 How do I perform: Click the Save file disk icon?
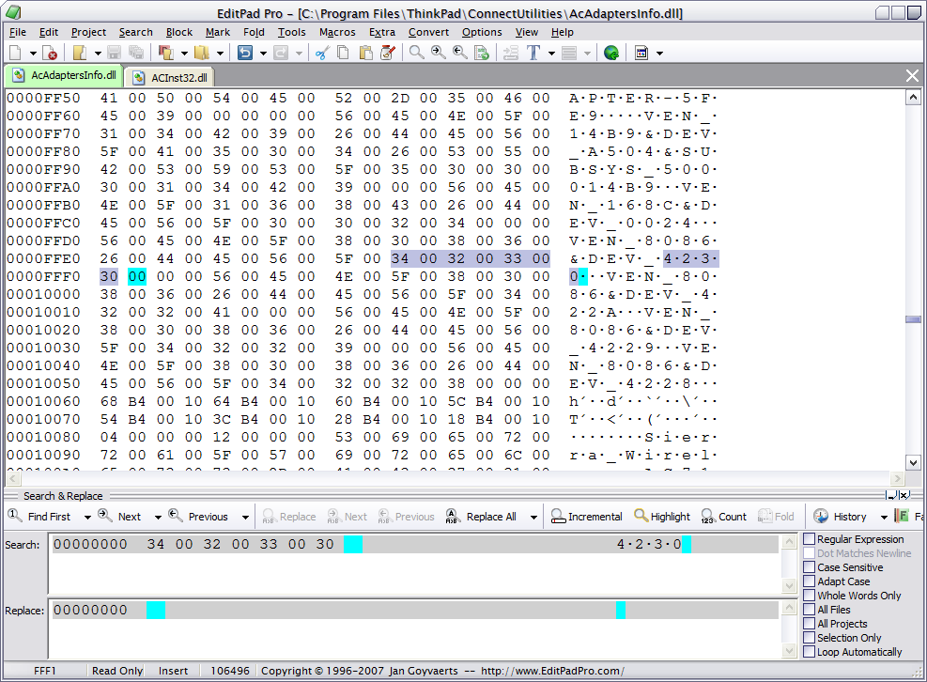coord(114,54)
